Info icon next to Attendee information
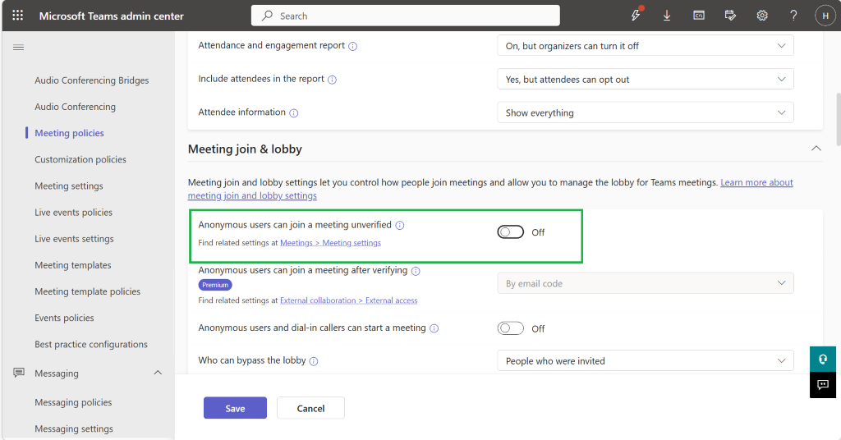The width and height of the screenshot is (841, 440). pos(294,113)
